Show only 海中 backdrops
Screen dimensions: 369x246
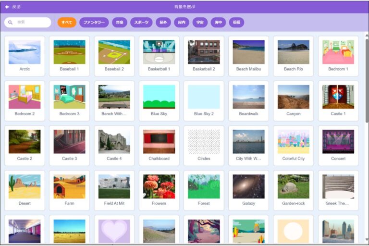click(218, 23)
